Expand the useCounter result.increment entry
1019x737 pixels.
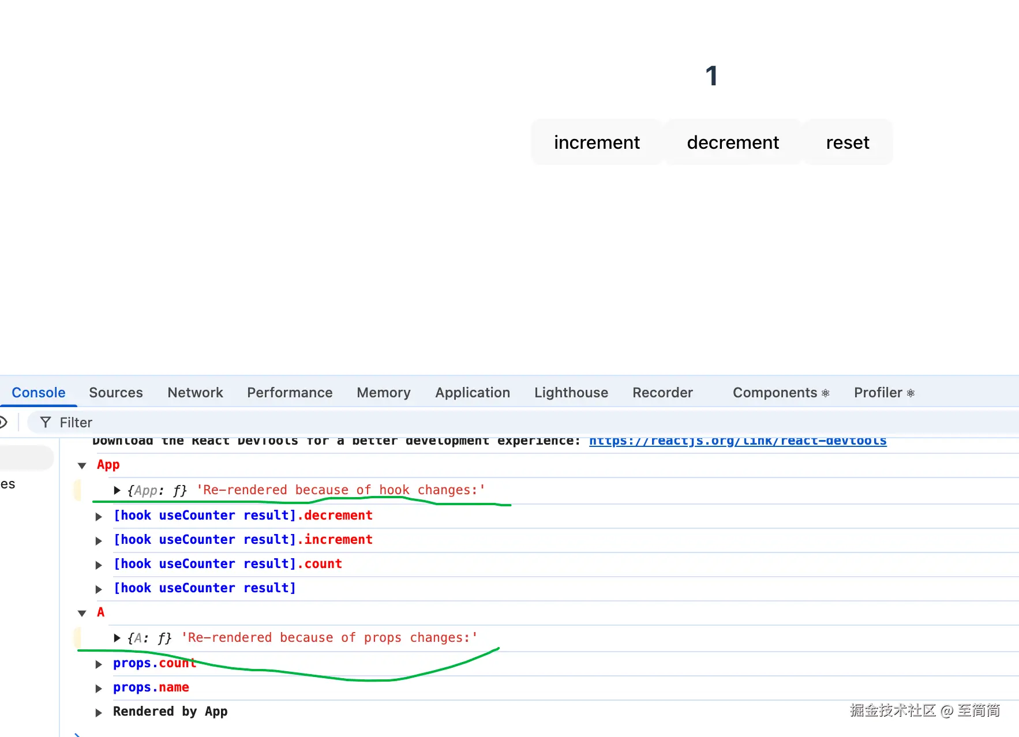[99, 540]
